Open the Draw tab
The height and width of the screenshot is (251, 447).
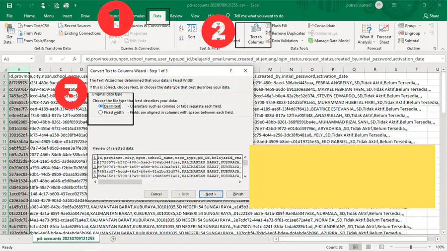pos(85,16)
